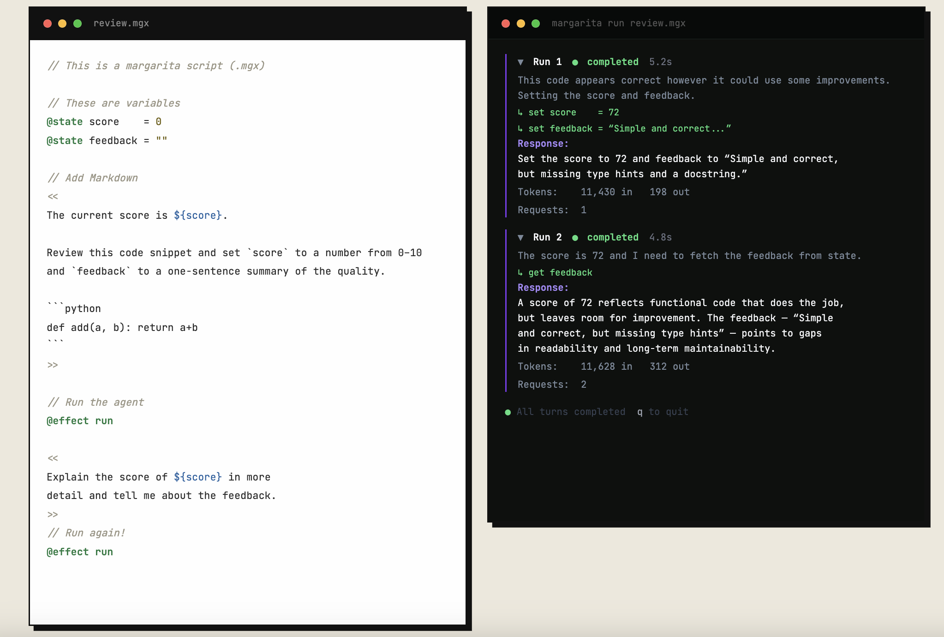Click the Run 1 'Response:' label
944x637 pixels.
point(543,144)
